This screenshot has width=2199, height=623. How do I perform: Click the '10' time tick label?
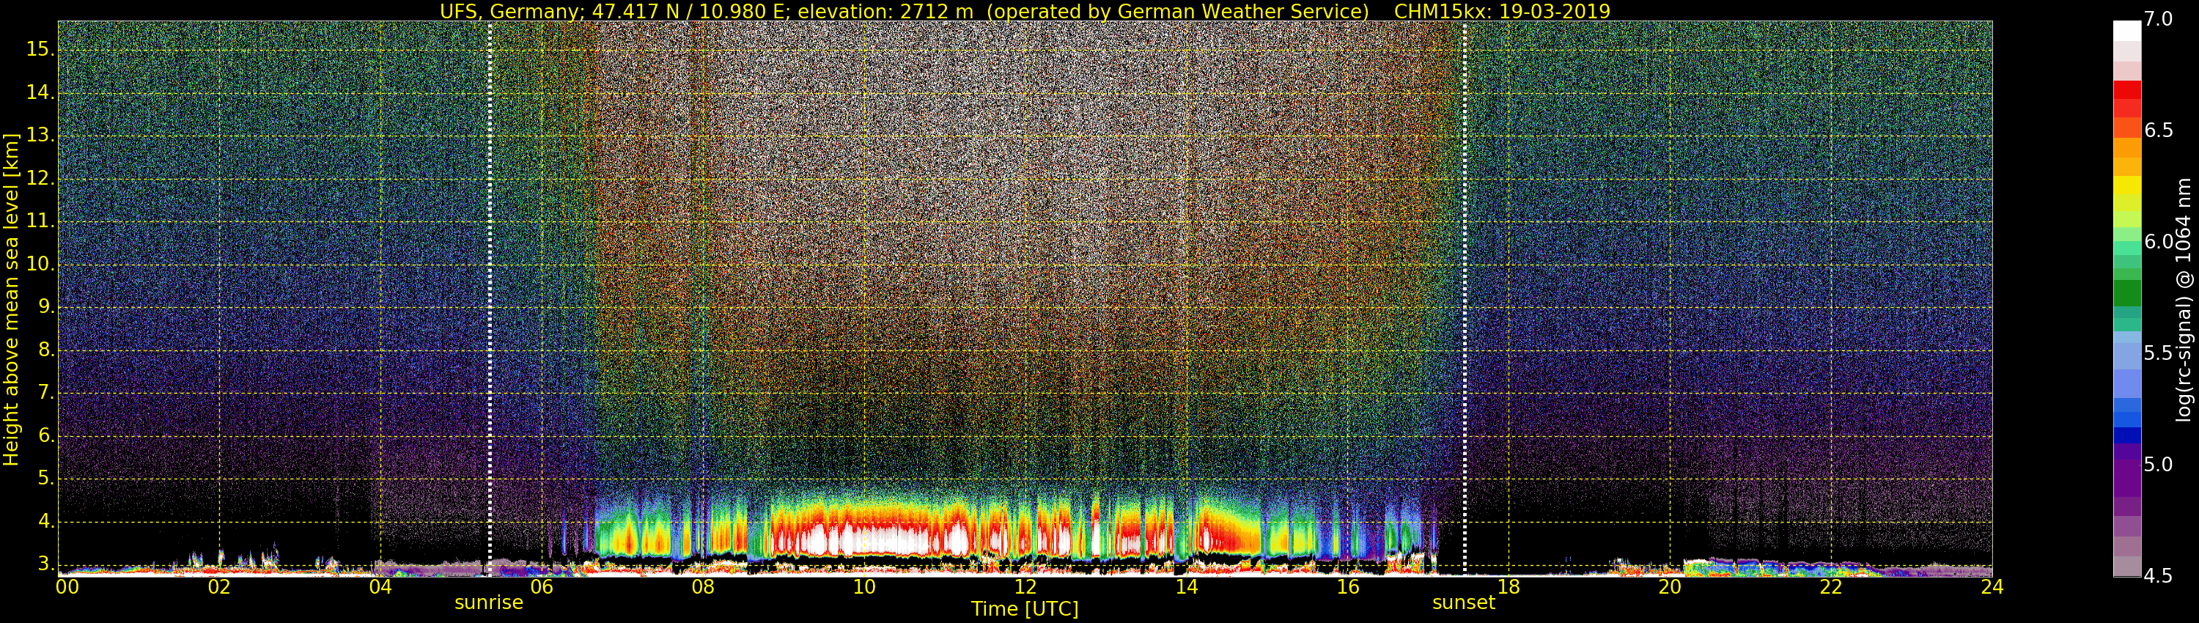tap(864, 587)
